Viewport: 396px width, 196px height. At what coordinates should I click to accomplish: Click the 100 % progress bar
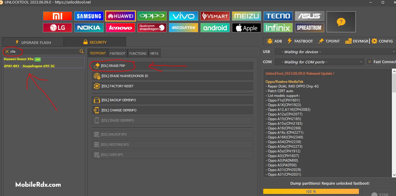(x=311, y=191)
